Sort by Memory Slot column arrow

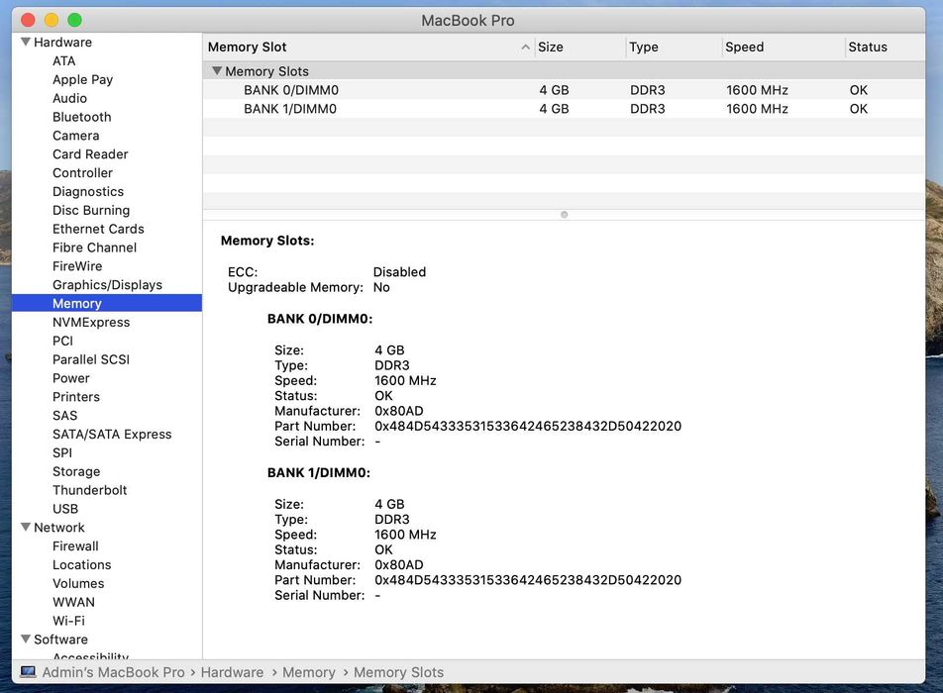pyautogui.click(x=525, y=47)
